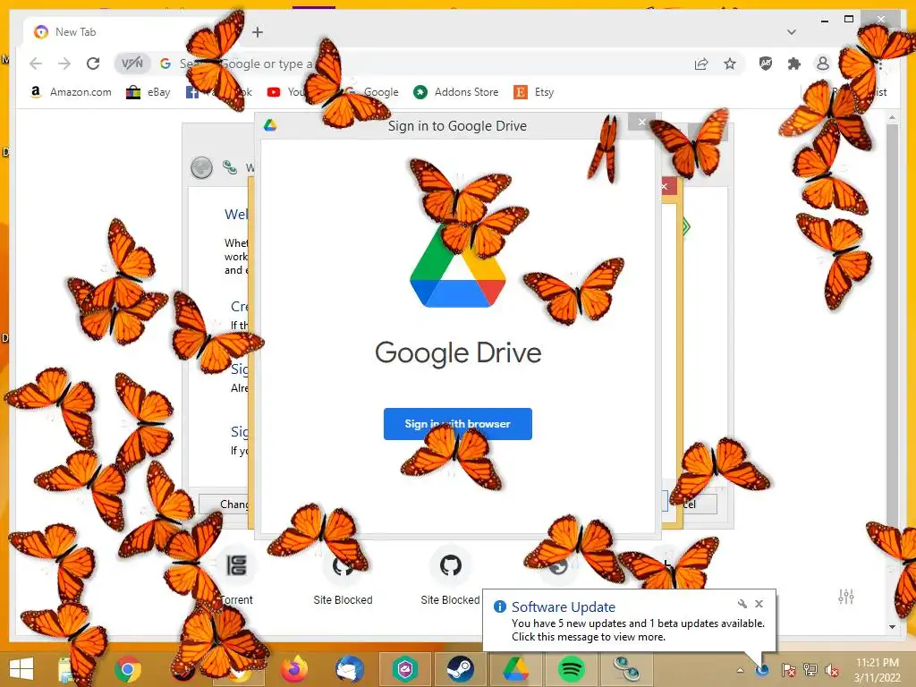Bookmark this page with the star icon

[x=730, y=64]
